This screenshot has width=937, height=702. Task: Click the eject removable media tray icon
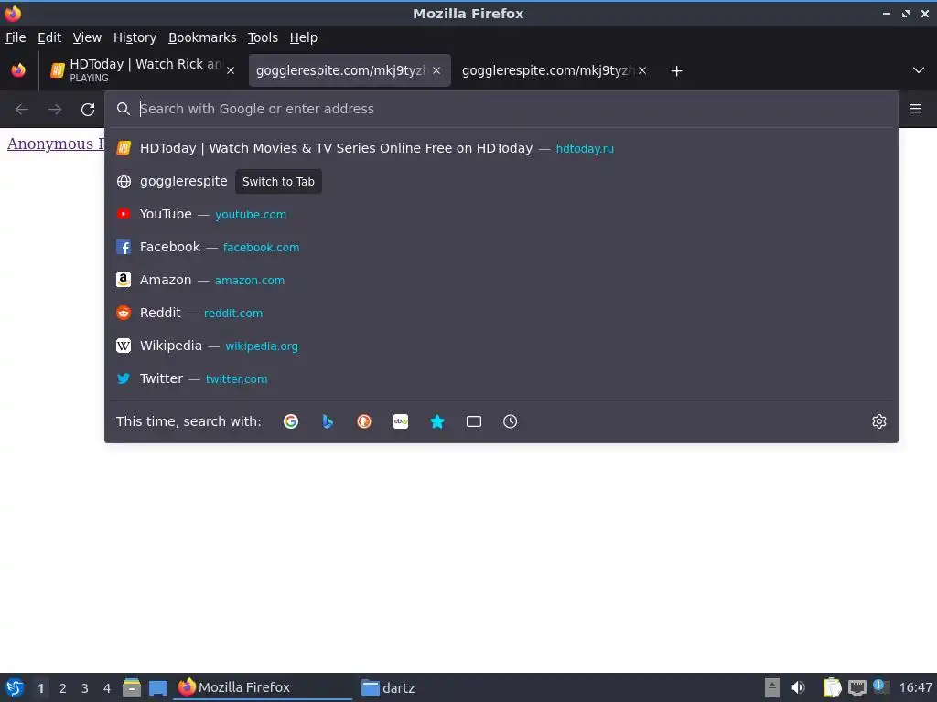(x=772, y=687)
